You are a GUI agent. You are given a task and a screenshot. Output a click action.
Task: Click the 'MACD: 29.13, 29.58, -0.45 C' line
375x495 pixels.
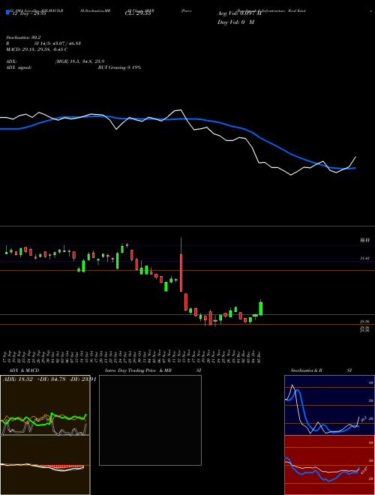coord(37,49)
